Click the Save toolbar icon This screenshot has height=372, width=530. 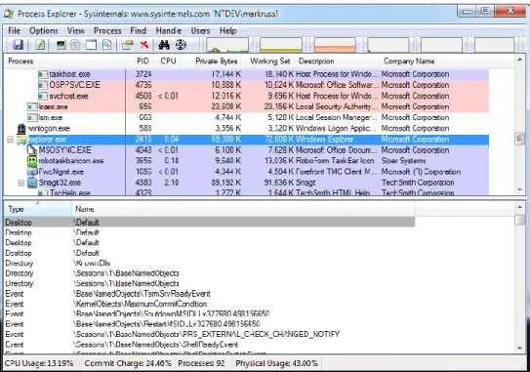tap(18, 45)
